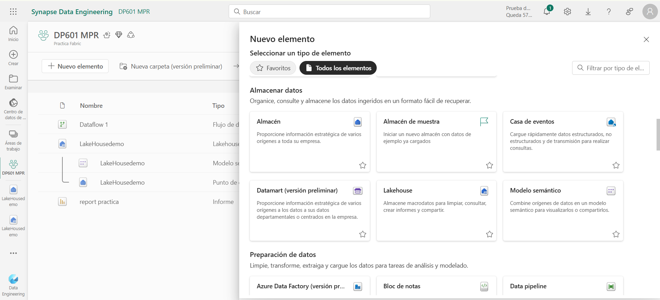The width and height of the screenshot is (660, 300).
Task: Click workspace settings icon next to title
Action: tap(107, 35)
